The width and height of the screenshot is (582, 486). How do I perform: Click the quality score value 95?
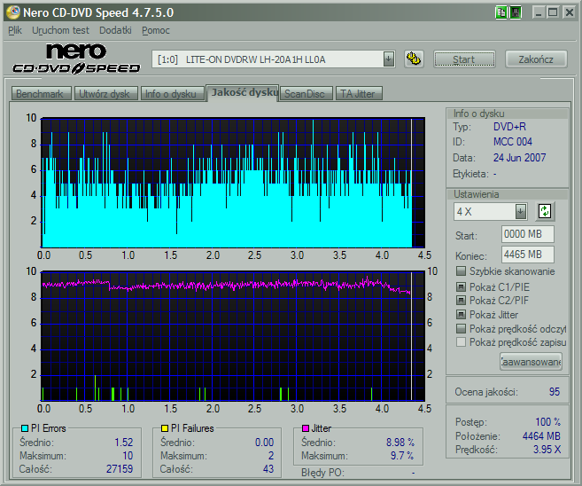click(x=555, y=391)
